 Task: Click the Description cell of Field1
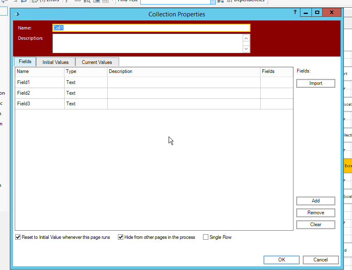(x=184, y=82)
